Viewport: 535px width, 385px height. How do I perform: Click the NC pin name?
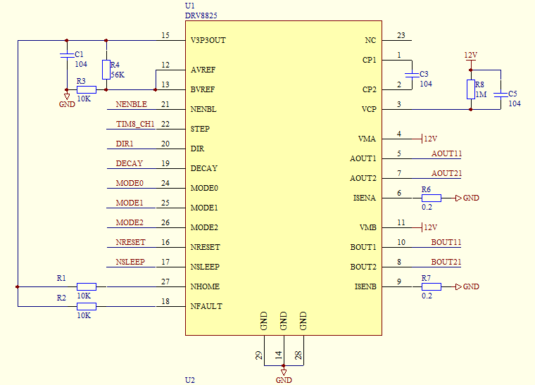click(370, 40)
